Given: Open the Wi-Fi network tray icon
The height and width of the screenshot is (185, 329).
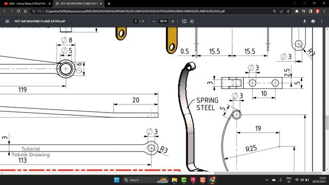Looking at the screenshot, I should coord(297,180).
